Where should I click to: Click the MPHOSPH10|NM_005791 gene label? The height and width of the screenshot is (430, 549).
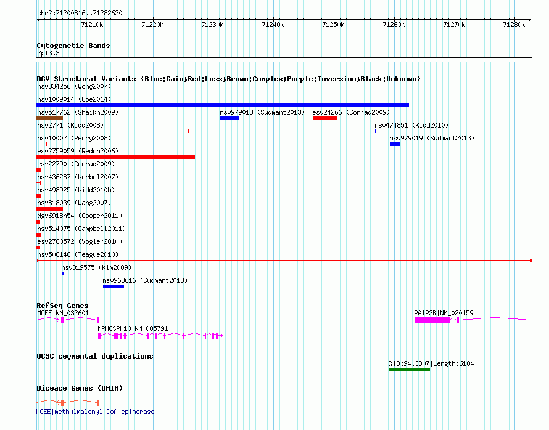point(133,328)
